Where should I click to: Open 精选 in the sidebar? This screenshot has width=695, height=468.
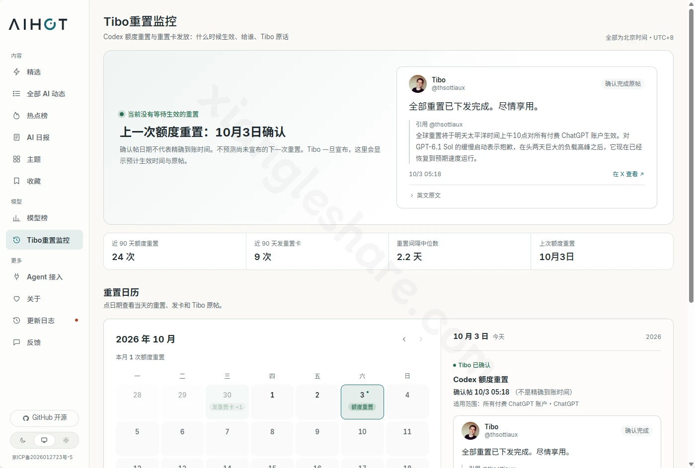(44, 72)
